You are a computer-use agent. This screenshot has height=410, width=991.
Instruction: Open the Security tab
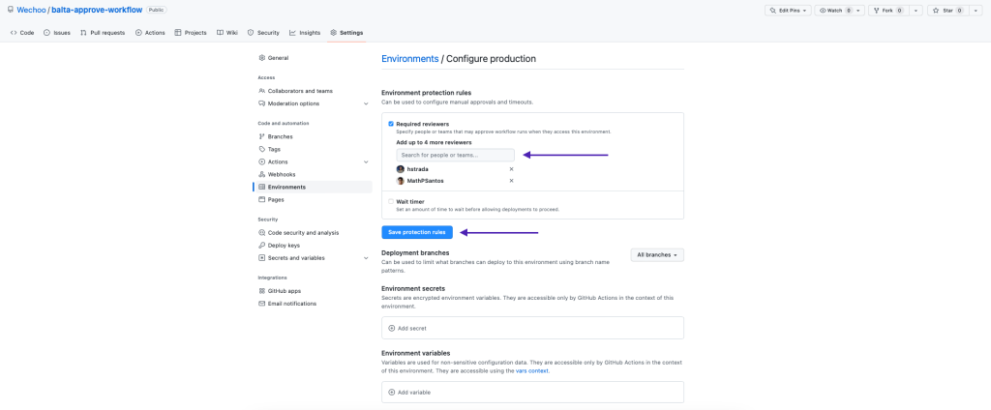(263, 33)
